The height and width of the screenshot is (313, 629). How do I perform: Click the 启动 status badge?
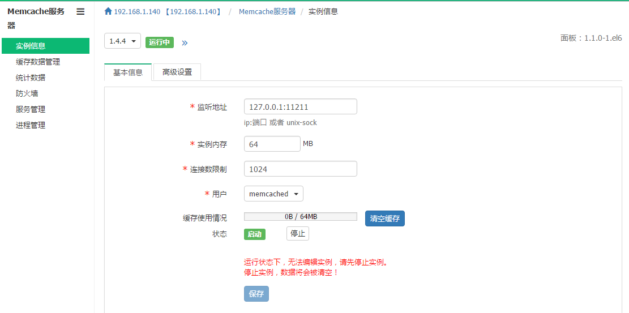pyautogui.click(x=255, y=234)
